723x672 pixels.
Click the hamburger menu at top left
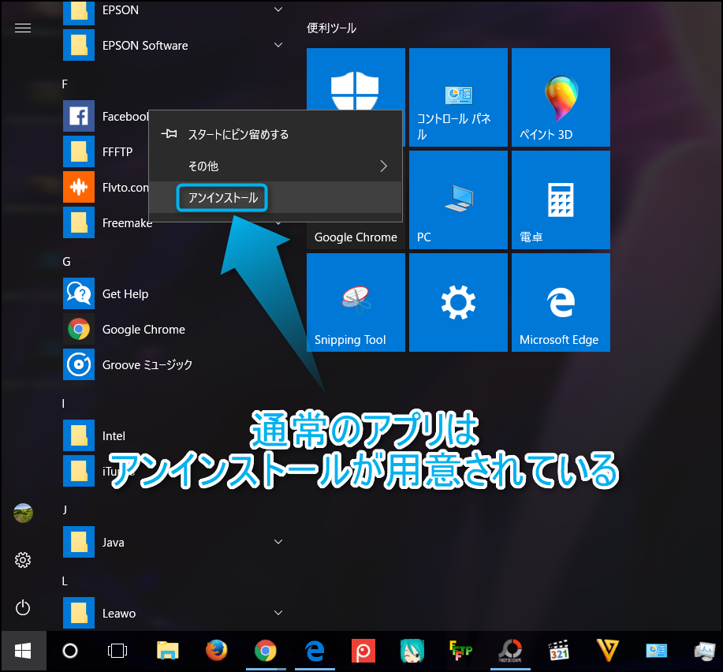pos(23,28)
